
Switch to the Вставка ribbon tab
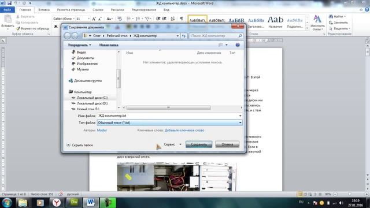click(x=44, y=10)
